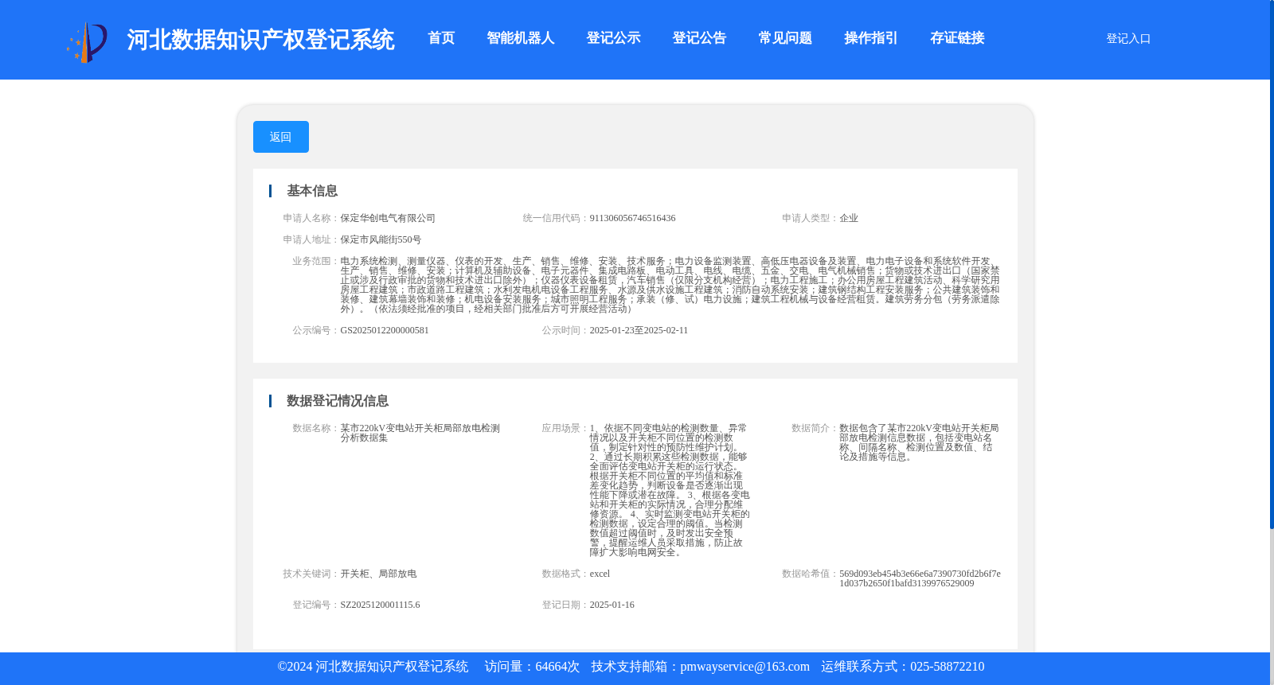Click the 数据登记情况信息 section heading
The width and height of the screenshot is (1274, 685).
(338, 401)
